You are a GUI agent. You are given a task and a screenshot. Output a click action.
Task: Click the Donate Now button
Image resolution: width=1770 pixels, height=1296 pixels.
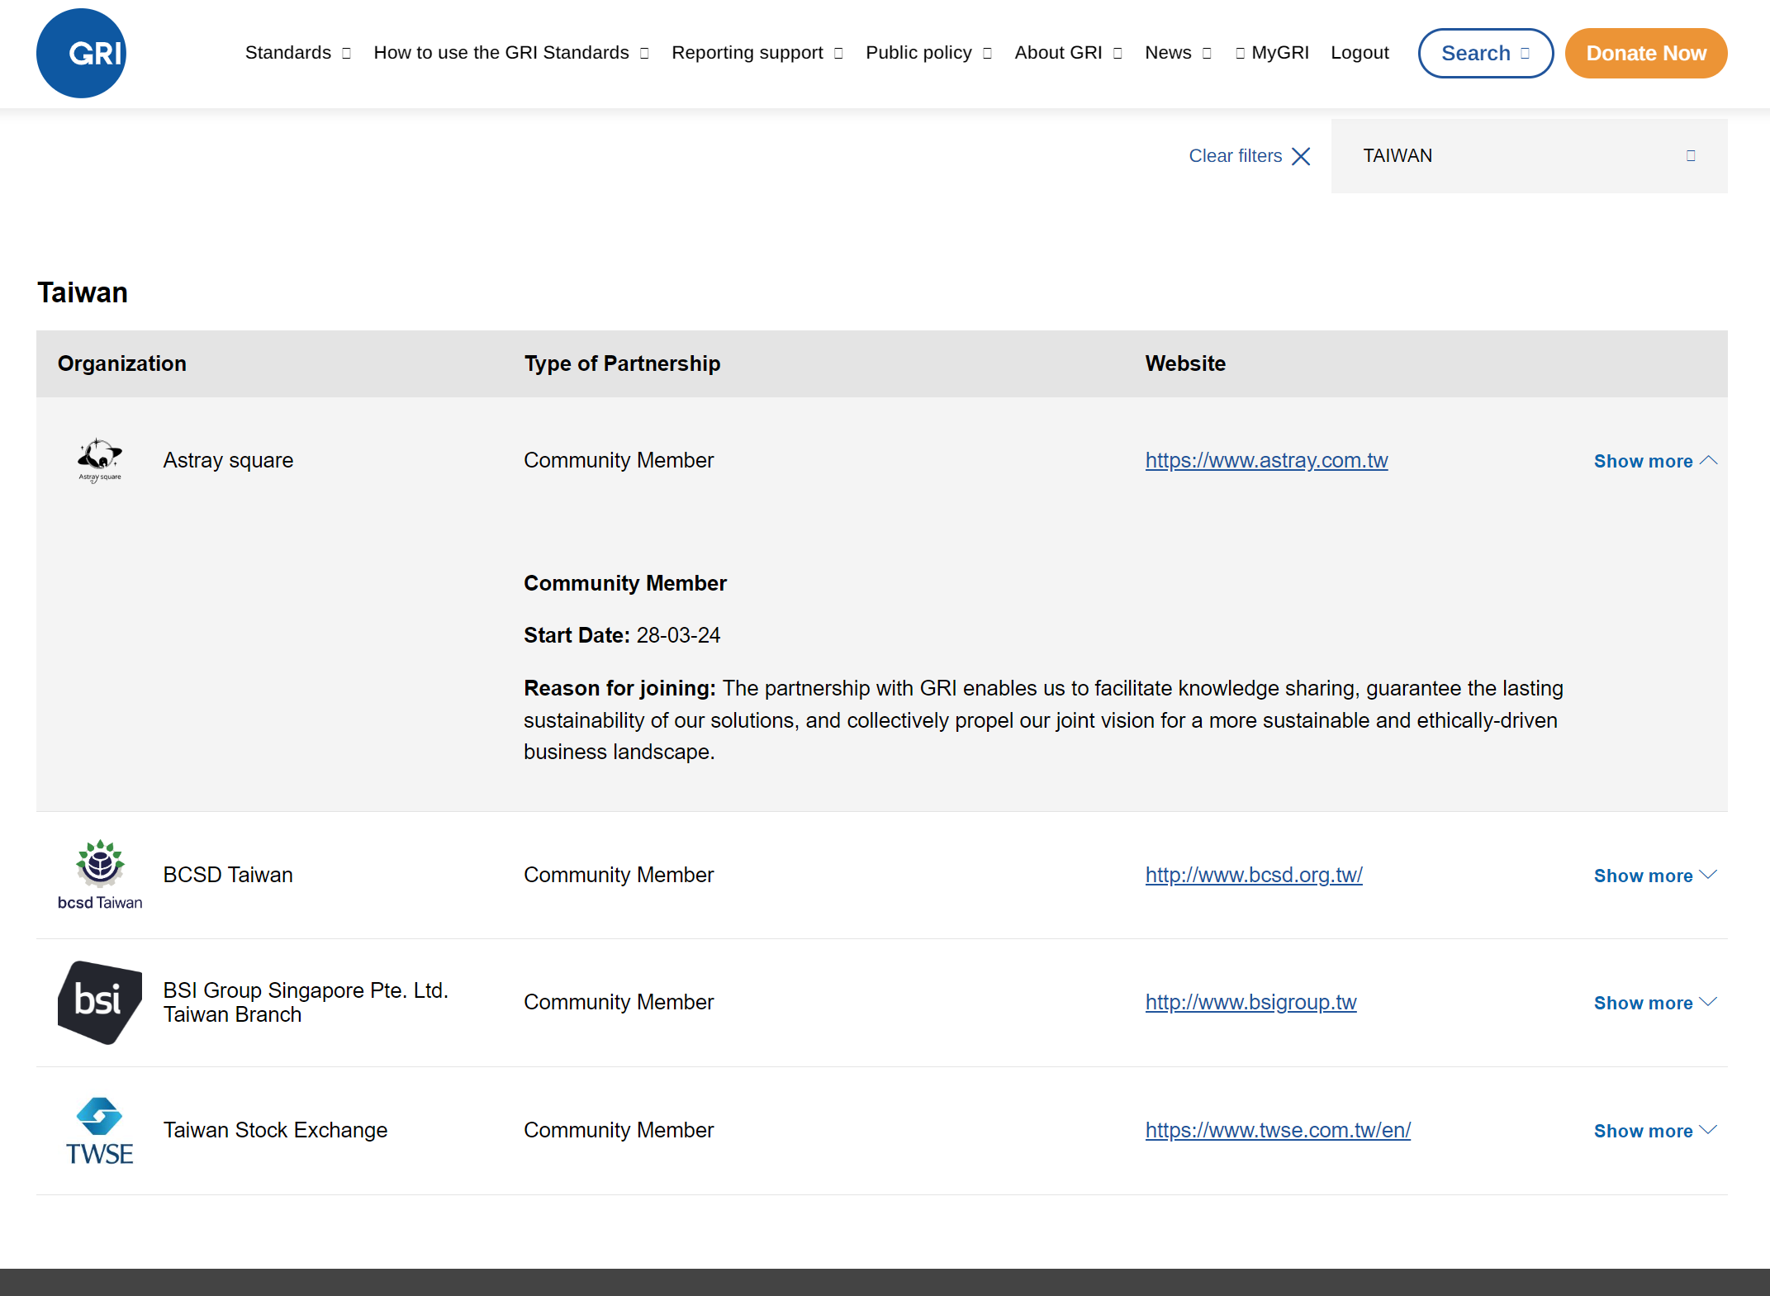point(1646,54)
